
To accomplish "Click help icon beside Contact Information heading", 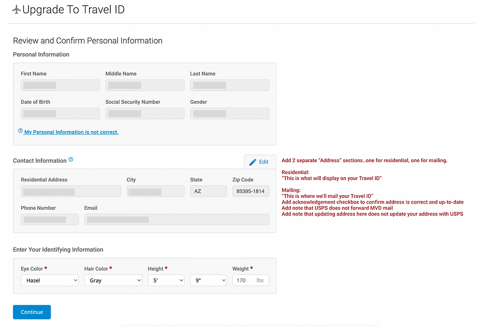I will [71, 160].
